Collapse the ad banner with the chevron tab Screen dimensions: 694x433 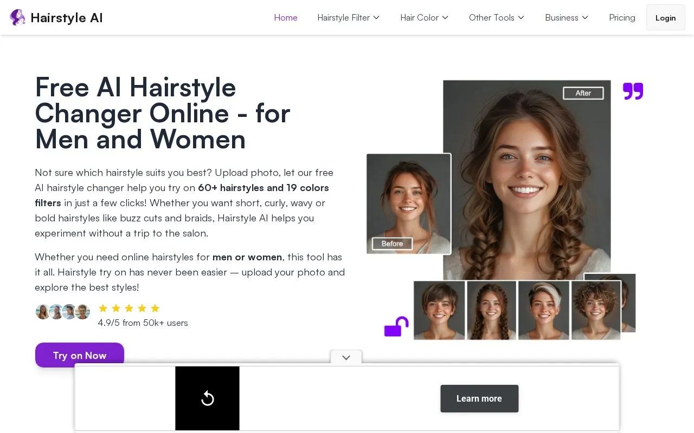point(346,357)
